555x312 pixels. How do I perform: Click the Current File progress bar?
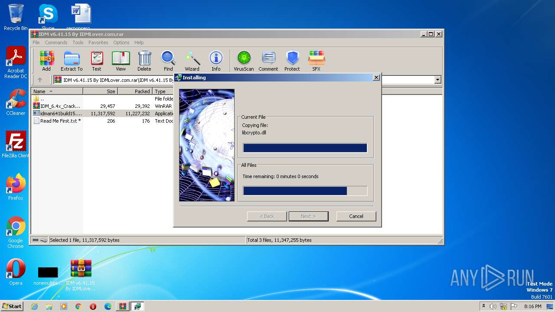(x=305, y=148)
